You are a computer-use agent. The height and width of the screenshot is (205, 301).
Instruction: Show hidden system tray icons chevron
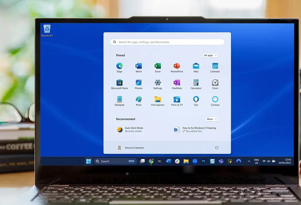(249, 161)
